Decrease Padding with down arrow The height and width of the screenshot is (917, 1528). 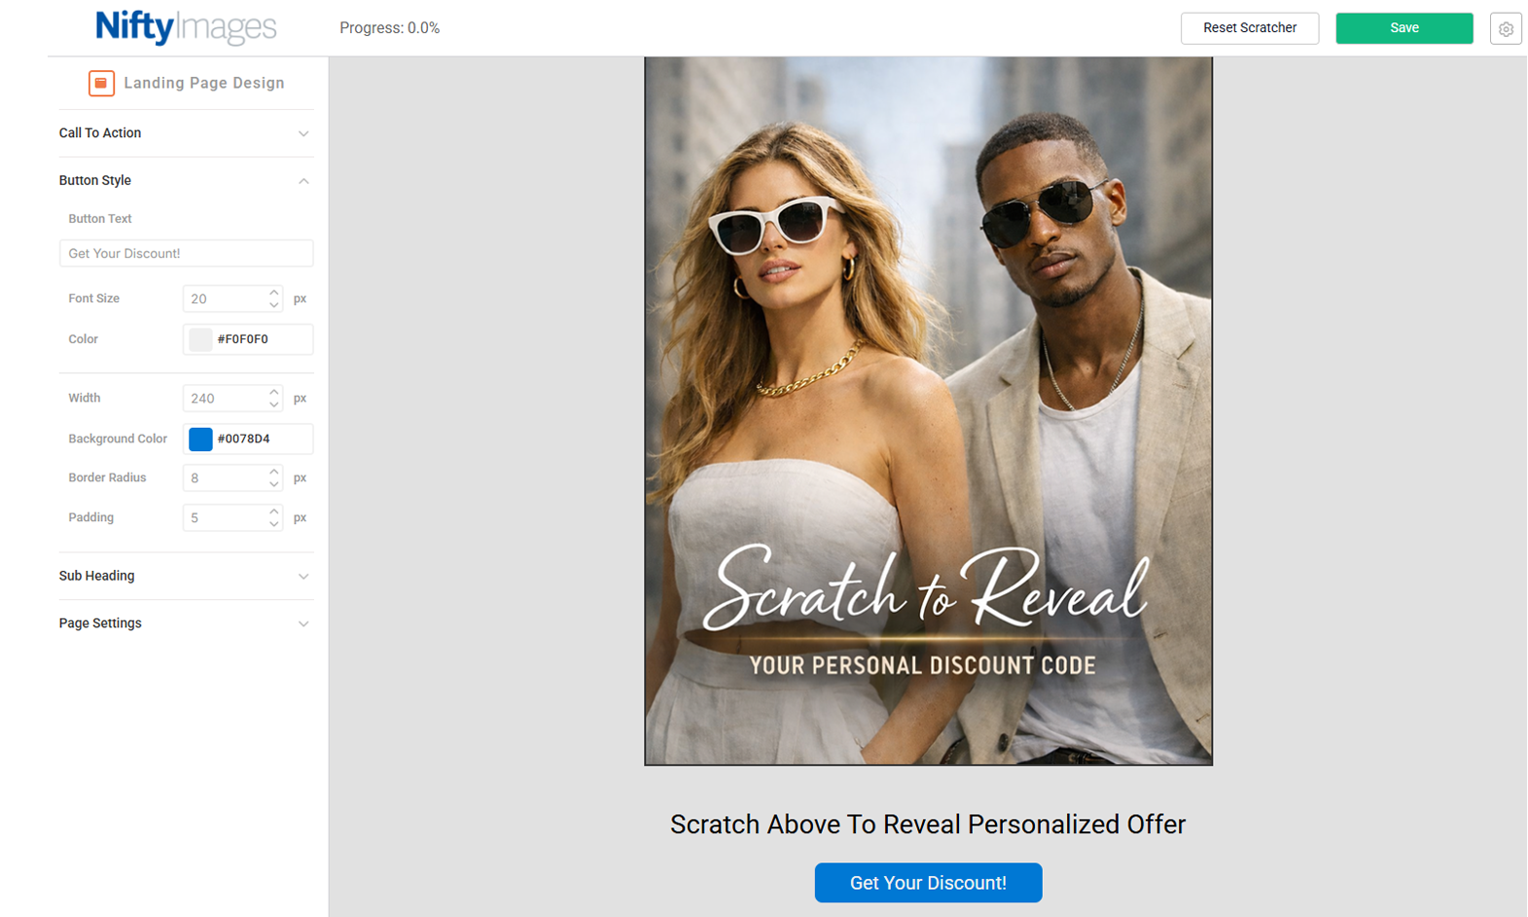tap(274, 524)
